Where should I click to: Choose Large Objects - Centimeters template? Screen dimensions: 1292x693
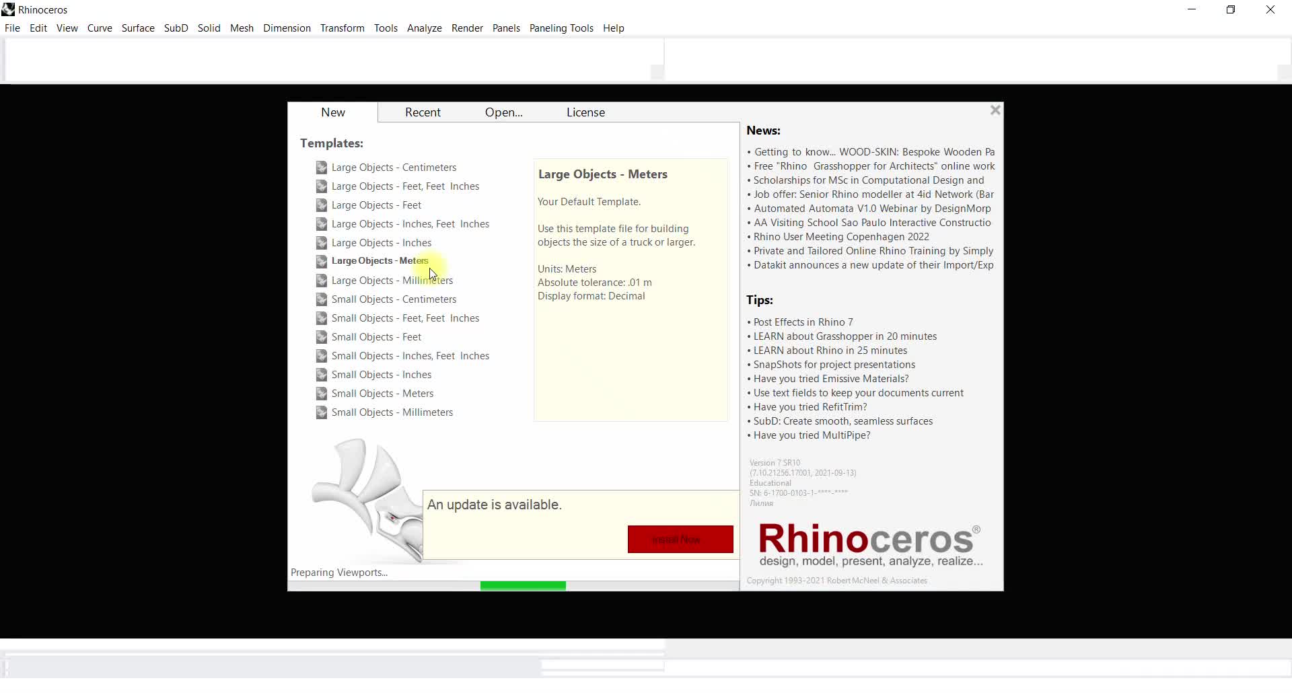394,168
